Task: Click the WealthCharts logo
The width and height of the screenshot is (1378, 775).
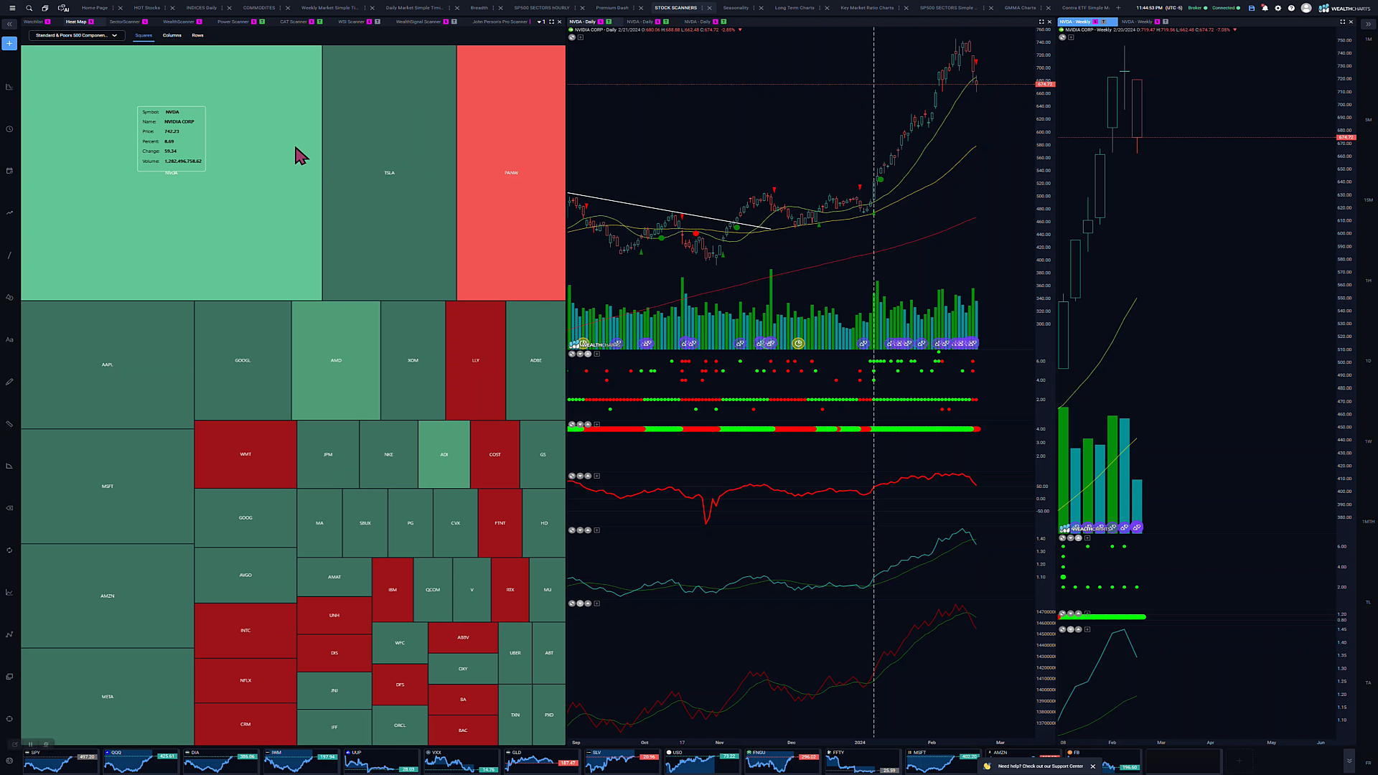Action: pyautogui.click(x=1344, y=8)
